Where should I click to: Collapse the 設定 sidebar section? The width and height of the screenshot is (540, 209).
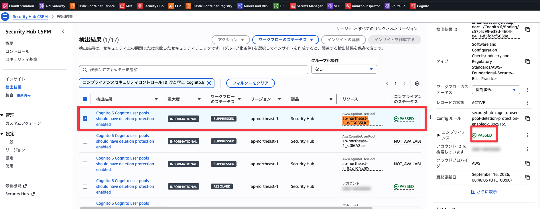click(x=2, y=134)
